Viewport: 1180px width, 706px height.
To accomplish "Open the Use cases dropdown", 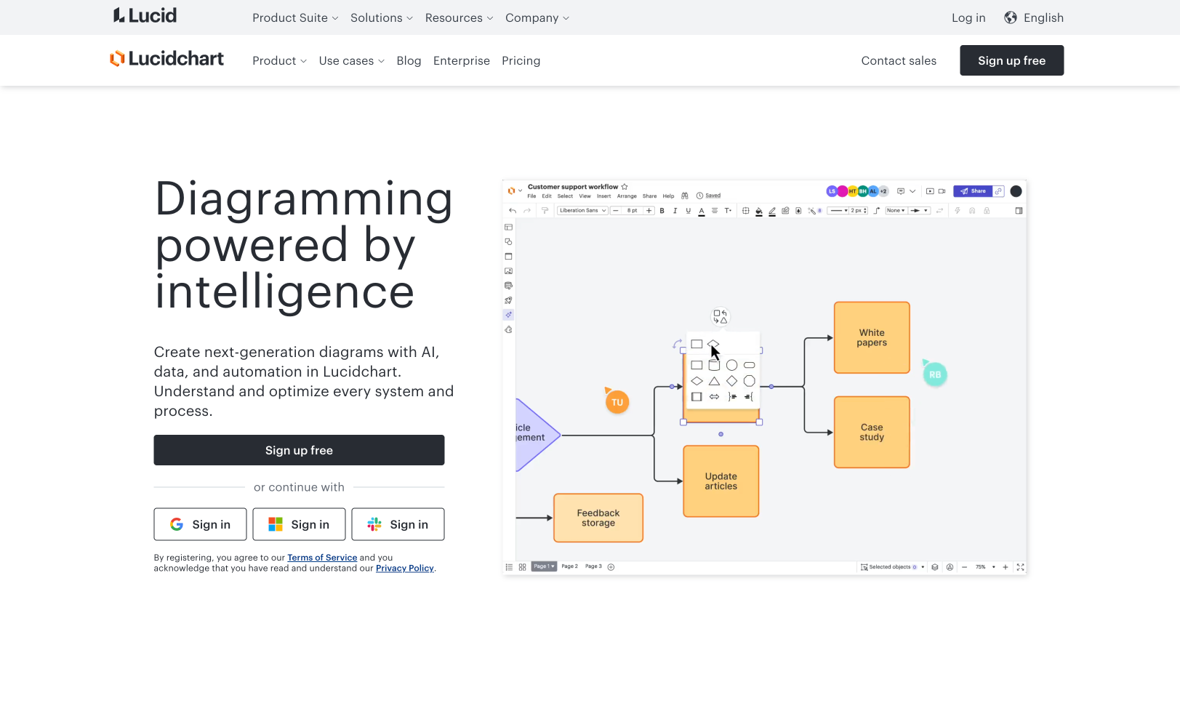I will coord(351,61).
